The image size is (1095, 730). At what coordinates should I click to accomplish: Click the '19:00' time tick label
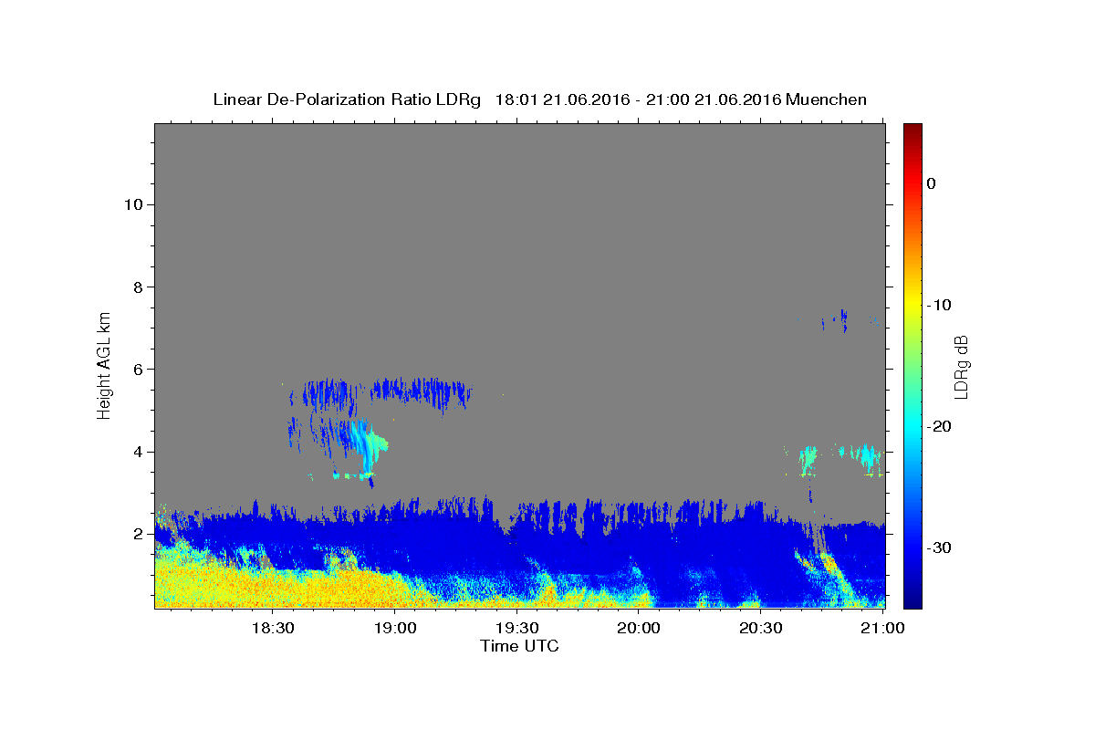pos(395,628)
